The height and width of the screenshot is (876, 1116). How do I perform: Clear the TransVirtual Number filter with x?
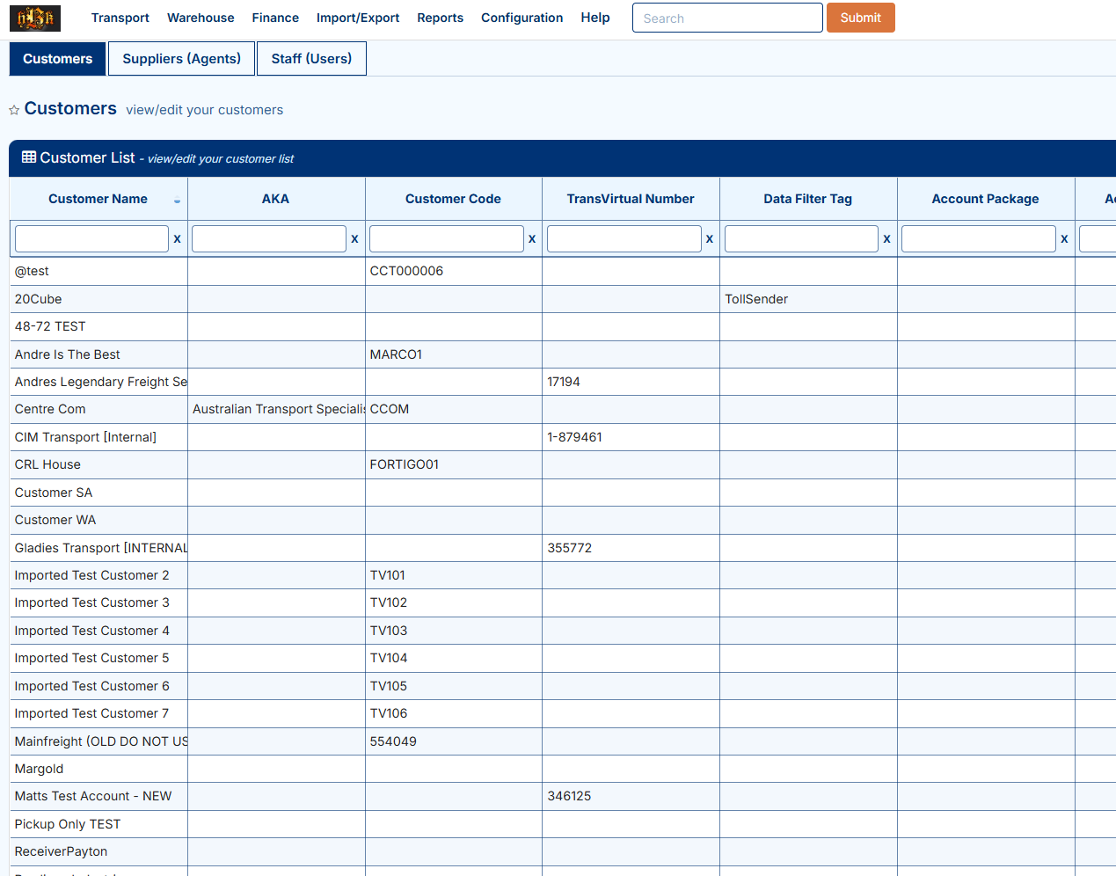click(710, 238)
